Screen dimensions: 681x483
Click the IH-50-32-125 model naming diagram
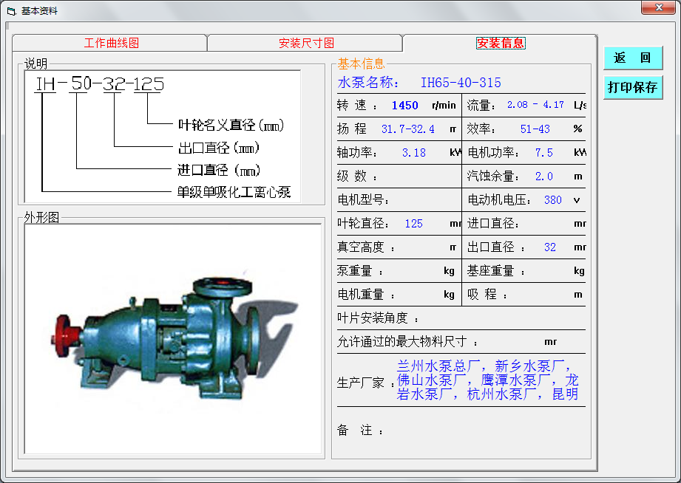[163, 137]
